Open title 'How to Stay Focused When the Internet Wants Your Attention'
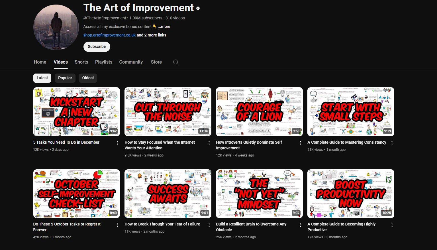Image resolution: width=437 pixels, height=250 pixels. click(x=160, y=145)
